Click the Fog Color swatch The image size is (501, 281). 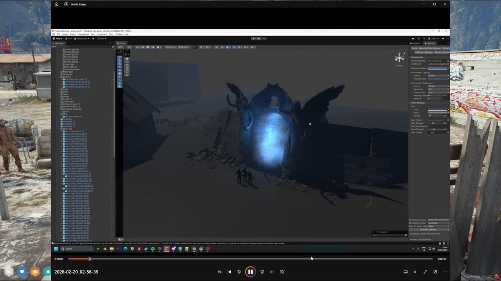[437, 109]
